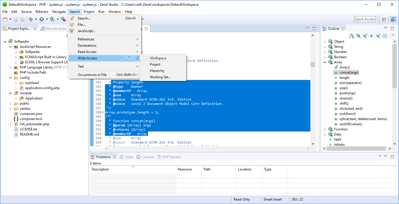The height and width of the screenshot is (204, 399).
Task: Sort Problems by Description column
Action: click(x=133, y=169)
